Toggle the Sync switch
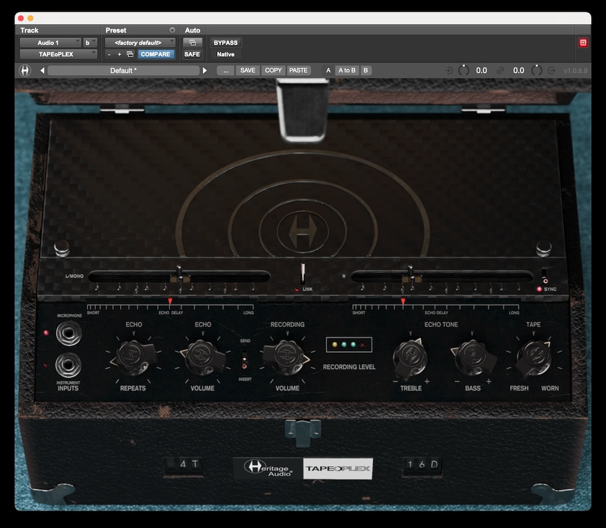 click(544, 275)
